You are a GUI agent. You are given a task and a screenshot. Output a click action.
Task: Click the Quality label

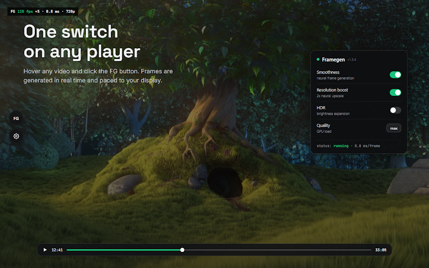[323, 125]
